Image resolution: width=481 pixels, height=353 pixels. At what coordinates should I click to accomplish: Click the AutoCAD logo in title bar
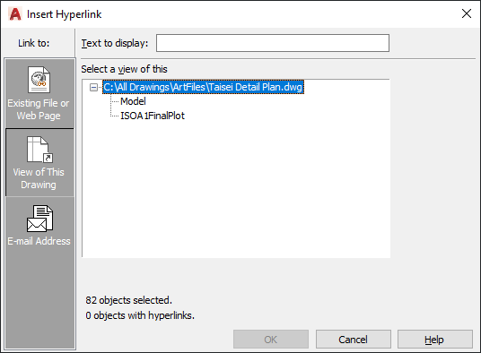15,14
